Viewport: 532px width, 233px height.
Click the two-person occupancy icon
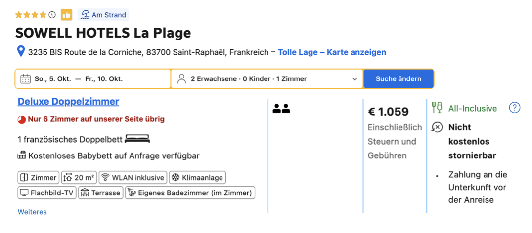click(281, 109)
